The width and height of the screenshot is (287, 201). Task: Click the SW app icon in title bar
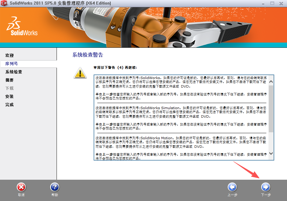(4, 3)
